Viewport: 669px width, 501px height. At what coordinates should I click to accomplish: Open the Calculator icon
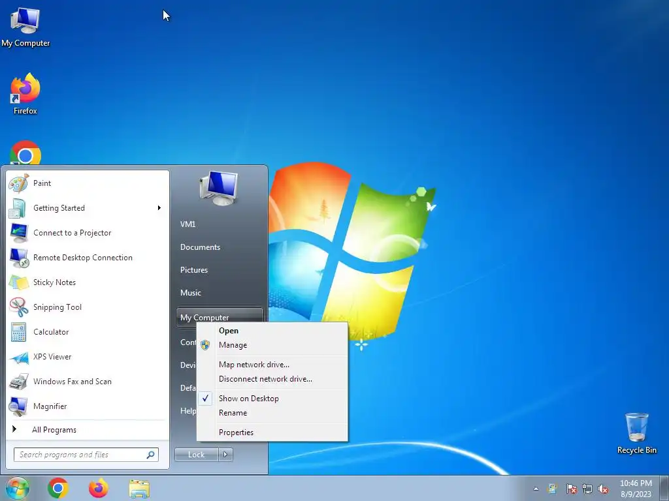[18, 332]
